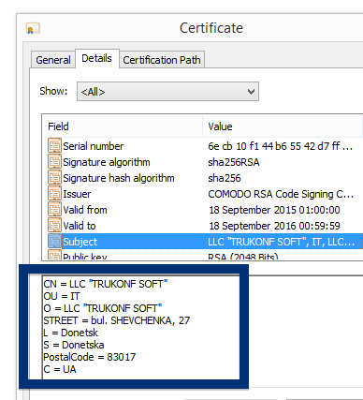Click the CN = LLC "TRUKONF SOFT" line
This screenshot has height=400, width=363.
pos(106,284)
